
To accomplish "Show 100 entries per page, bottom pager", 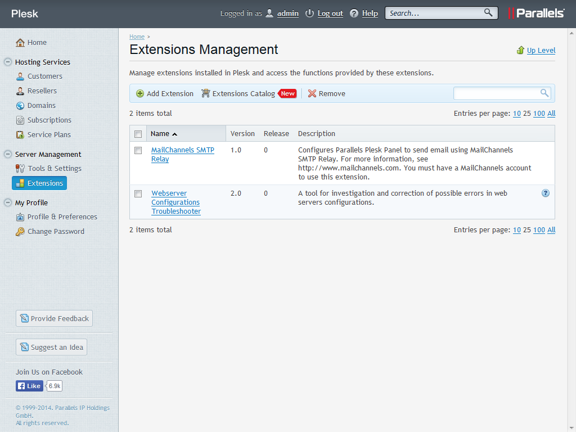I will [x=539, y=230].
